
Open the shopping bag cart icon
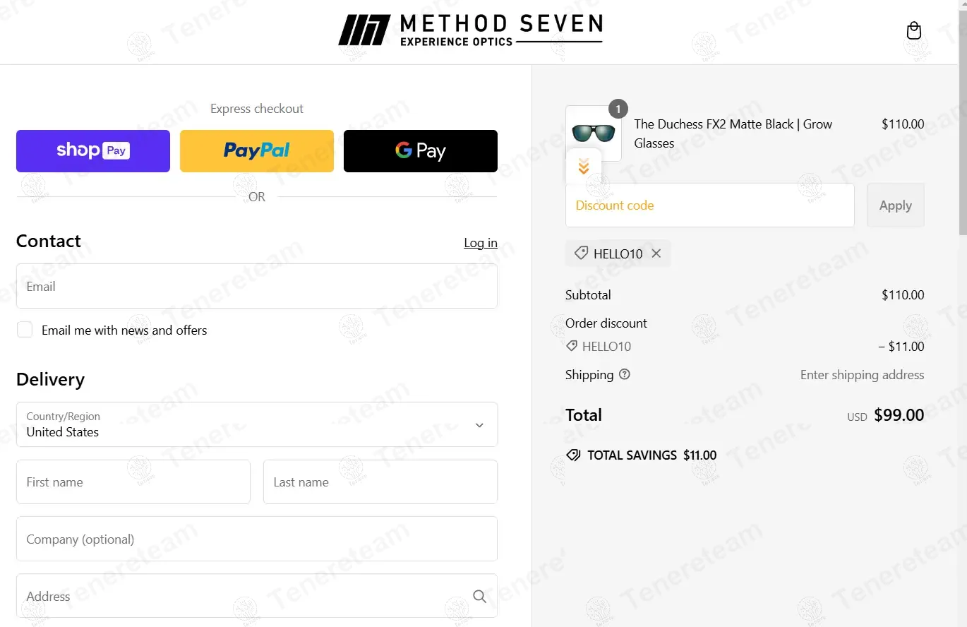coord(914,31)
